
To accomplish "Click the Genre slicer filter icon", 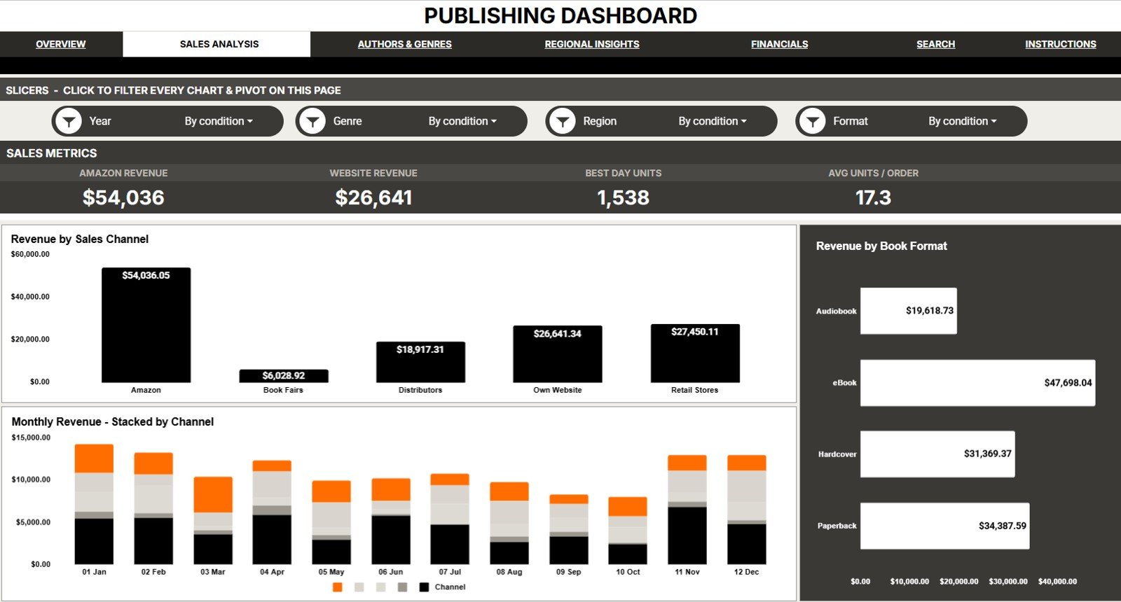I will pos(312,121).
